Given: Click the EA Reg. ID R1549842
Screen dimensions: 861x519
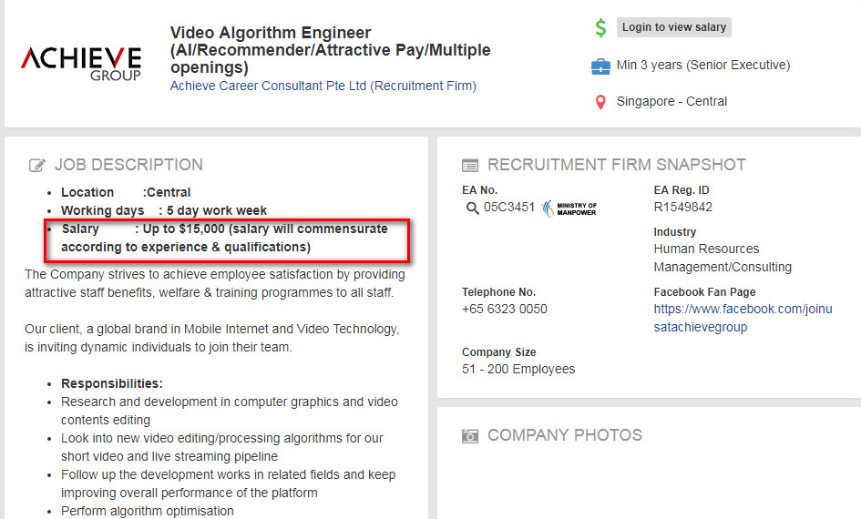Looking at the screenshot, I should 682,207.
